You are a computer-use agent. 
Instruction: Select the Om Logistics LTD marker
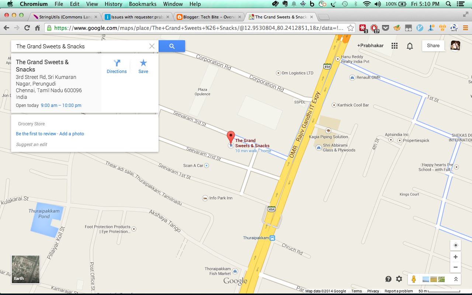click(278, 73)
